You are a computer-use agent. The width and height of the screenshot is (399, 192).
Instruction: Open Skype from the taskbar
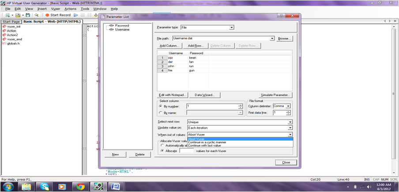pos(44,187)
